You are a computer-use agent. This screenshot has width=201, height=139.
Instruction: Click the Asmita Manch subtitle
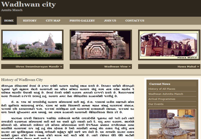click(12, 10)
